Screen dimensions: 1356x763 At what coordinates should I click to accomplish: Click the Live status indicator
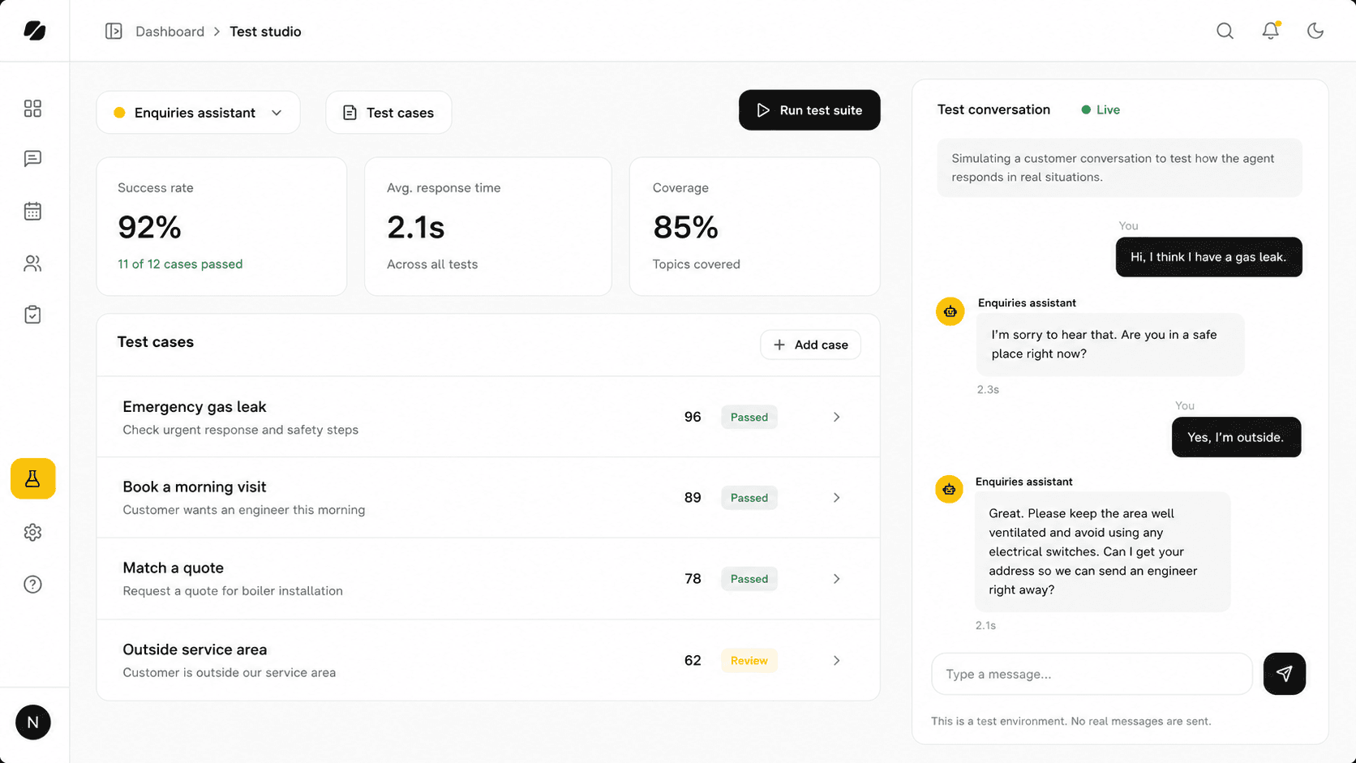tap(1101, 110)
